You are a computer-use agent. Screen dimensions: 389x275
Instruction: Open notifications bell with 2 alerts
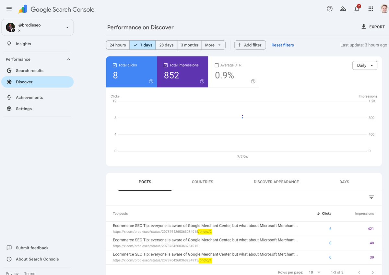tap(357, 9)
